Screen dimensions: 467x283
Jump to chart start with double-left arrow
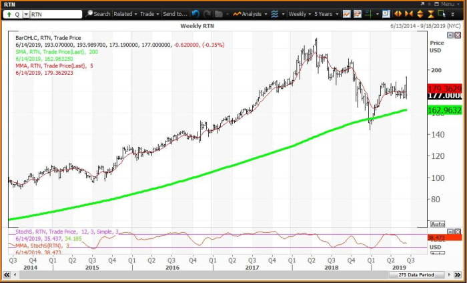pyautogui.click(x=7, y=275)
